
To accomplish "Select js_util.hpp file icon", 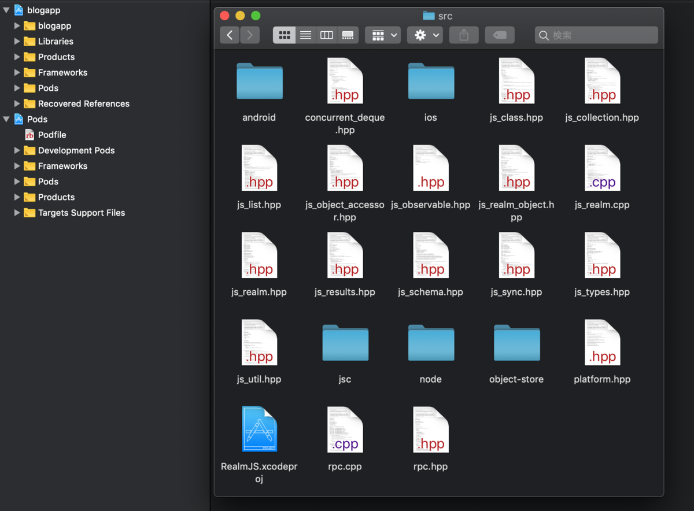I will pyautogui.click(x=259, y=343).
